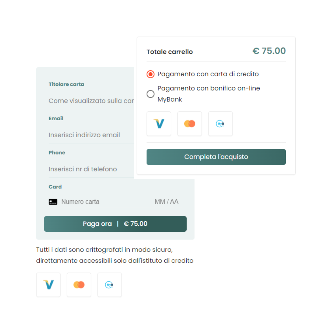This screenshot has height=334, width=334.
Task: Click the credit card icon in the Card field
Action: (x=53, y=202)
